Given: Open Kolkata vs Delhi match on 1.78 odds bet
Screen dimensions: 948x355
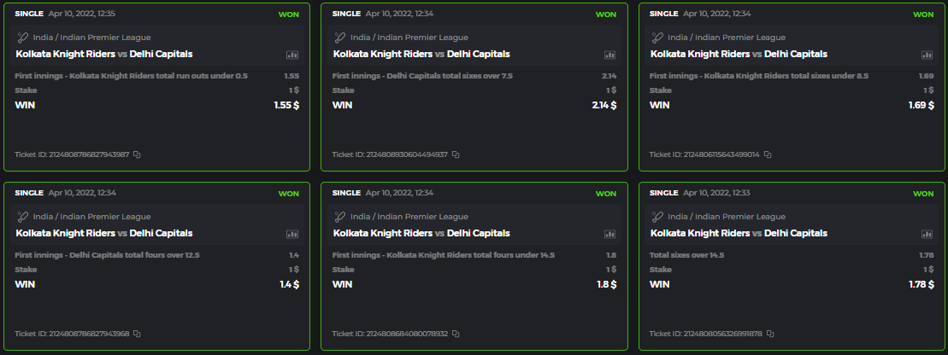Looking at the screenshot, I should [x=739, y=233].
